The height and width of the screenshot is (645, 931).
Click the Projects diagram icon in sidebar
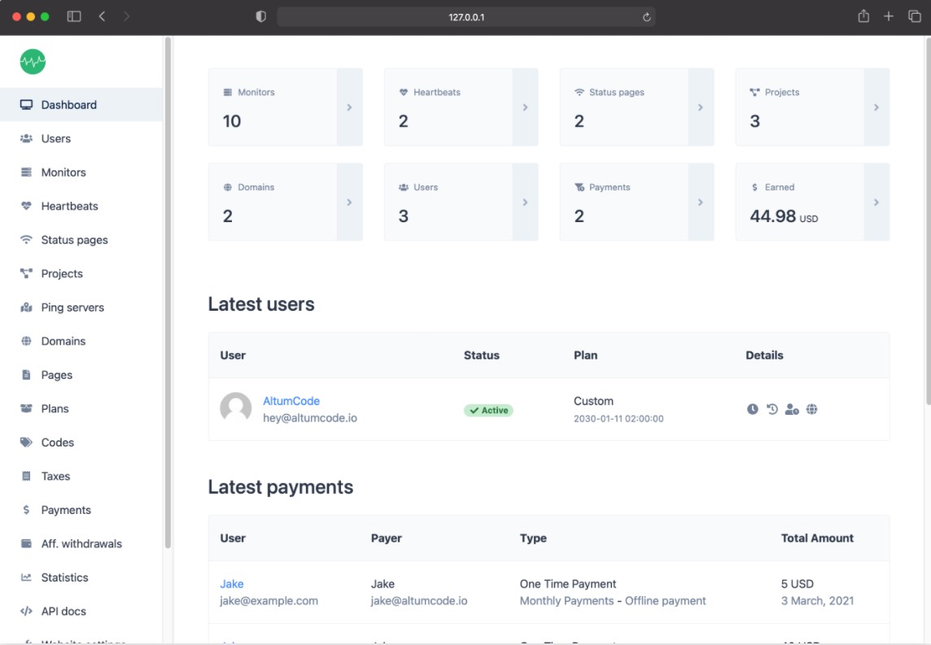point(26,273)
